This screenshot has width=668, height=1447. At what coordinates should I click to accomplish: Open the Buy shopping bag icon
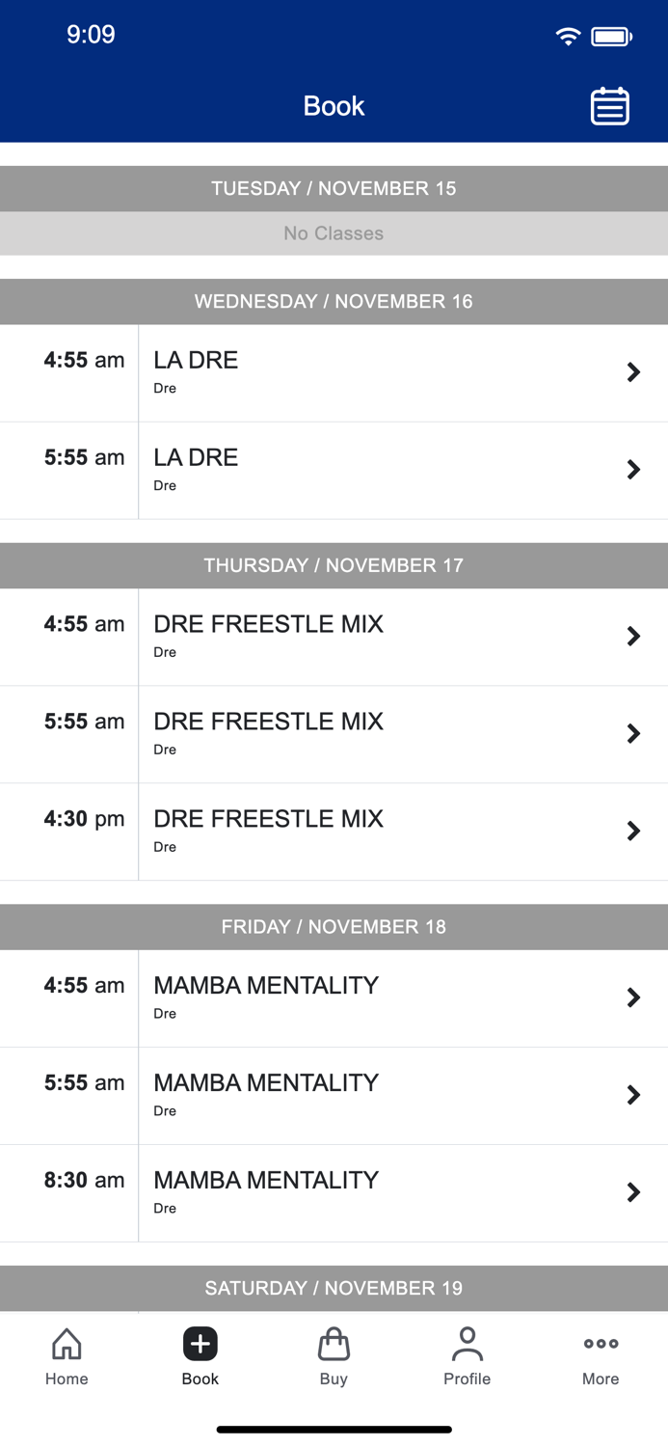334,1343
